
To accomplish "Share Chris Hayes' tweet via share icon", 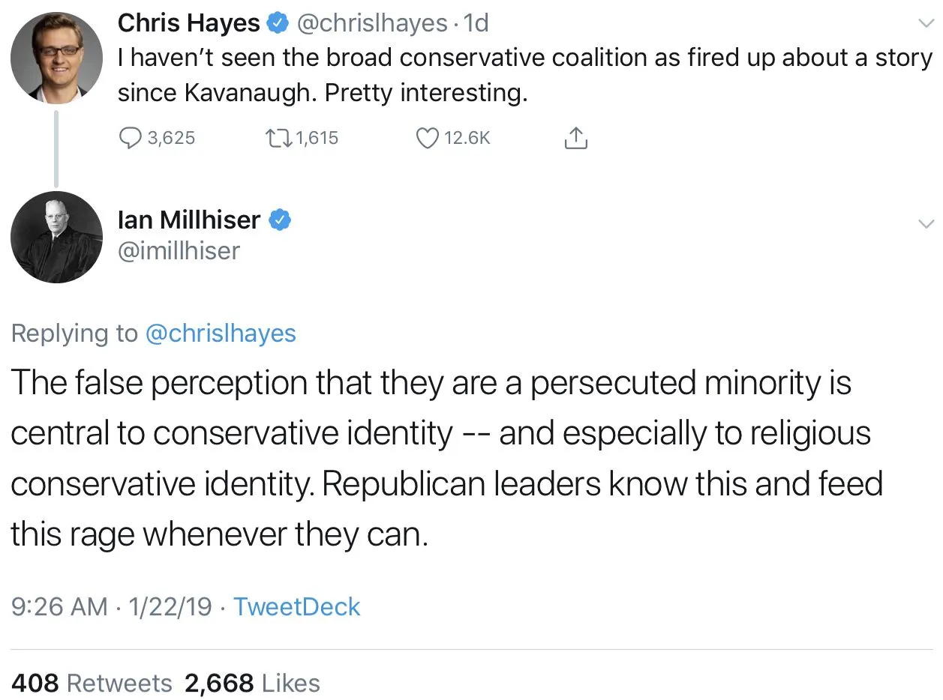I will [575, 138].
